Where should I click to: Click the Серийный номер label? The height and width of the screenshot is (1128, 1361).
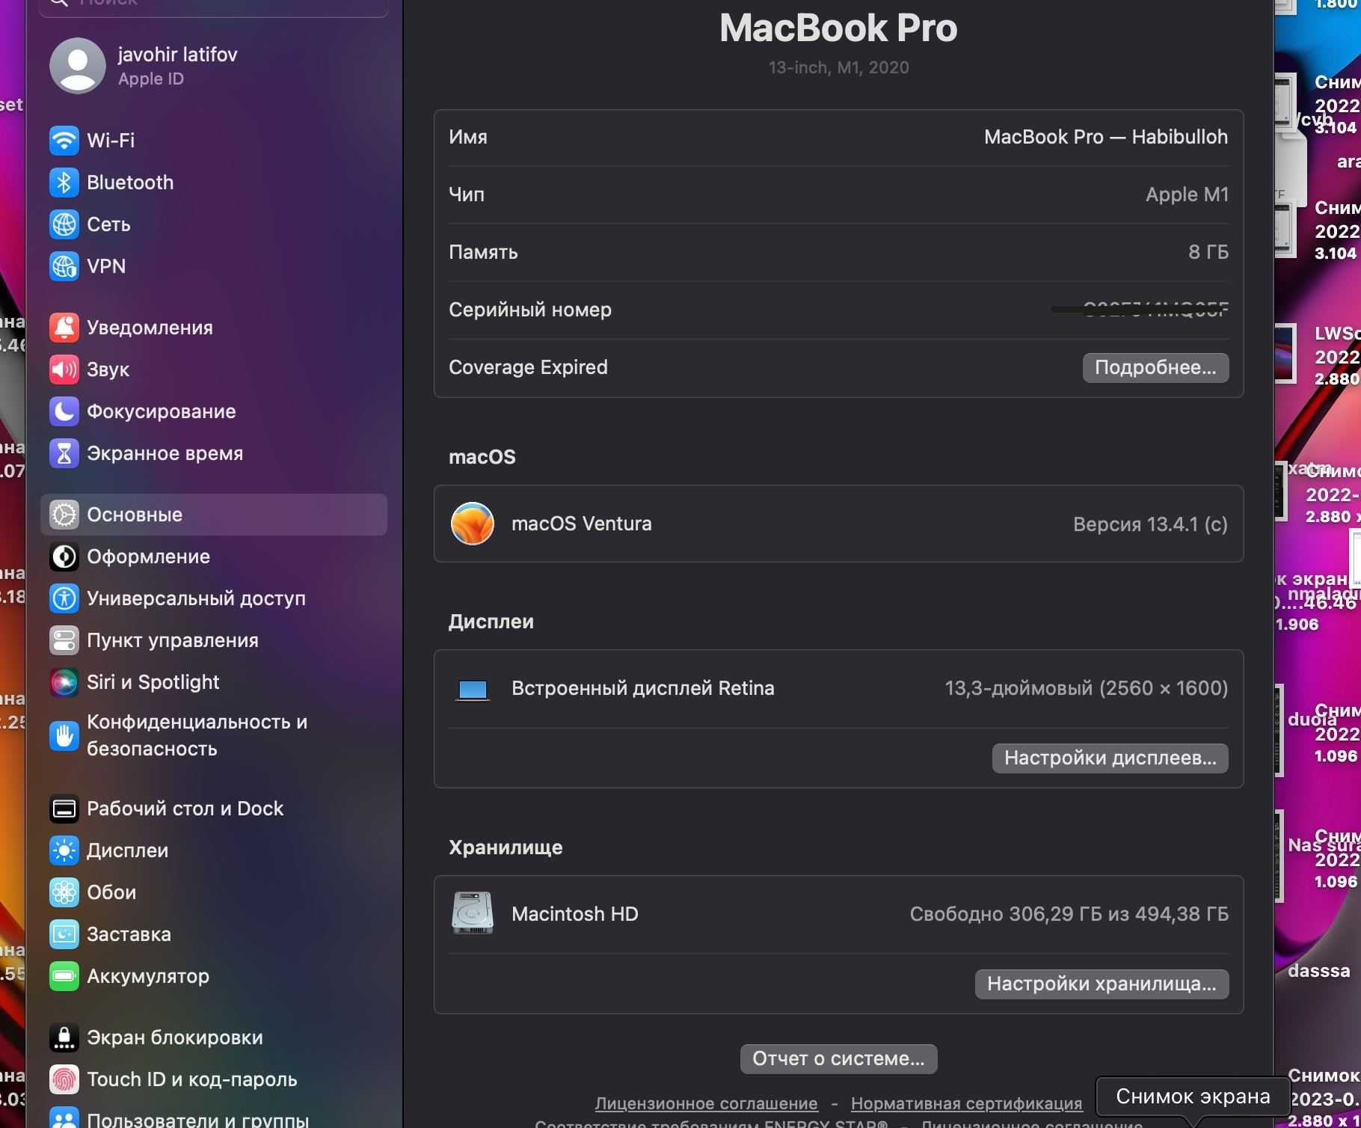point(530,310)
